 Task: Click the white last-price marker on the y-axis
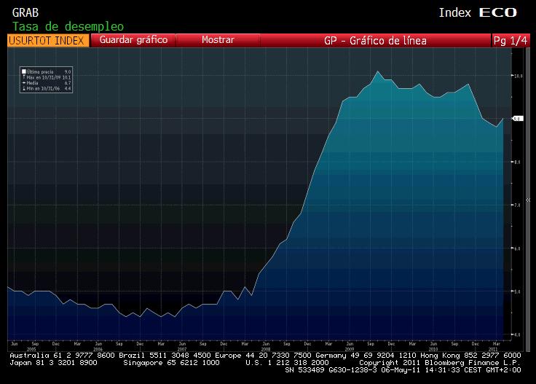click(518, 119)
